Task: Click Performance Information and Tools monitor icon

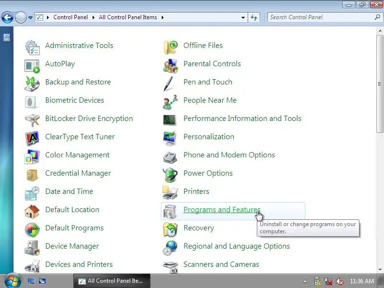Action: pyautogui.click(x=170, y=120)
